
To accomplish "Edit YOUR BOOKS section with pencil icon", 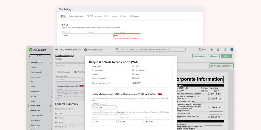I will pos(50,110).
